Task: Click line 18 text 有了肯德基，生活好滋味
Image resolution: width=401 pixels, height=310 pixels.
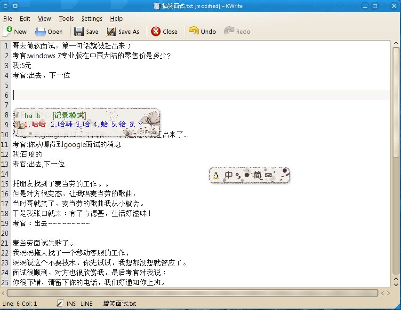Action: point(110,213)
